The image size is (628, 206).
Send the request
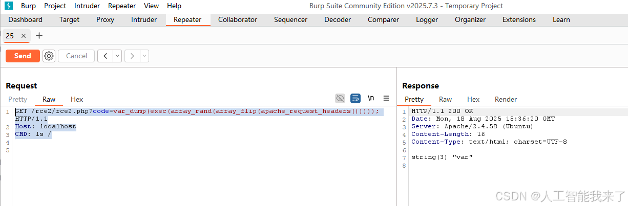[x=23, y=56]
